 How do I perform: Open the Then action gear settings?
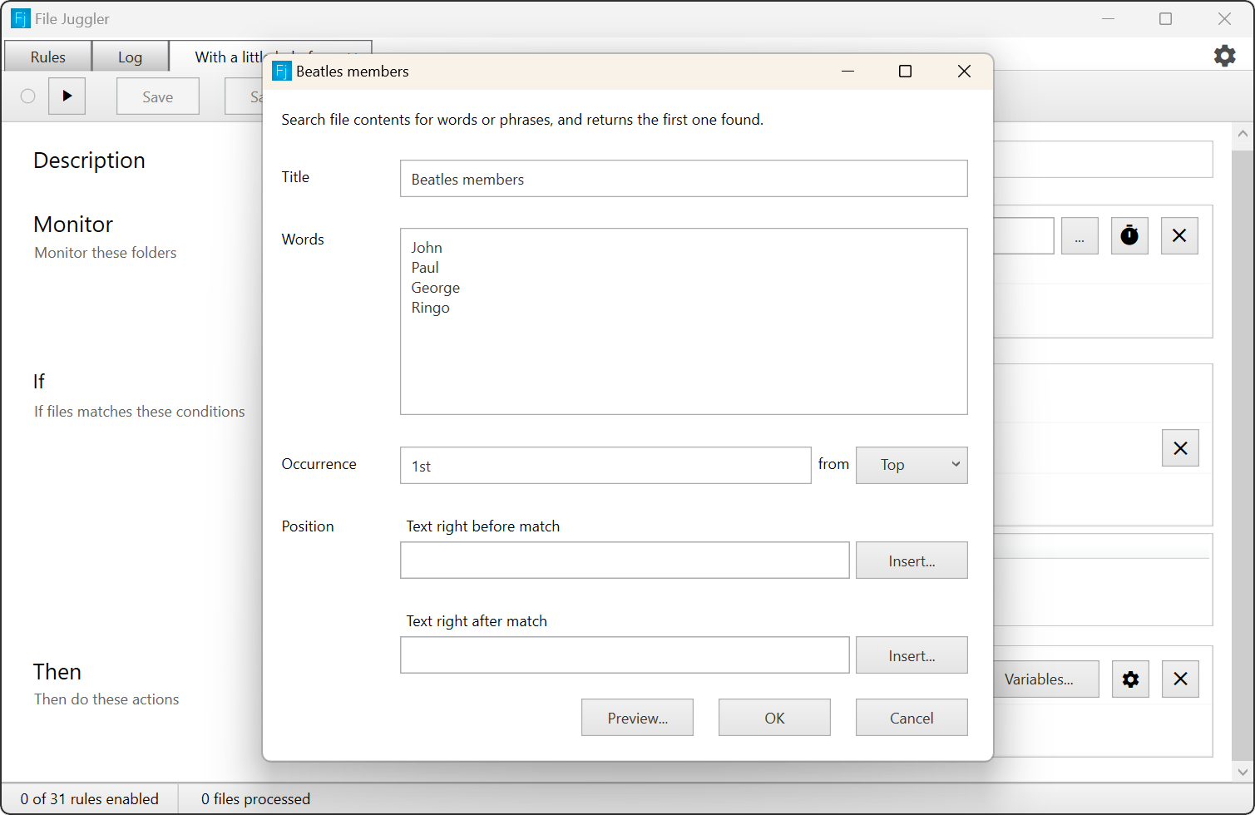(1130, 679)
